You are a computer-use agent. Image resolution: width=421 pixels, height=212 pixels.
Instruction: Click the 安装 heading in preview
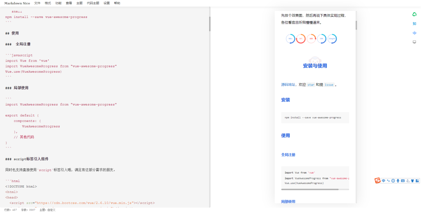285,100
